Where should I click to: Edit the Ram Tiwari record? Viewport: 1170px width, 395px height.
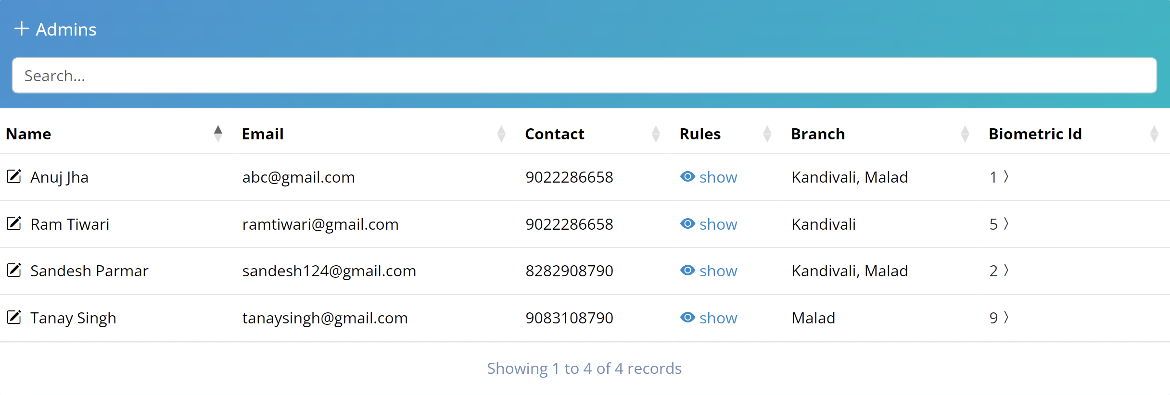[14, 223]
